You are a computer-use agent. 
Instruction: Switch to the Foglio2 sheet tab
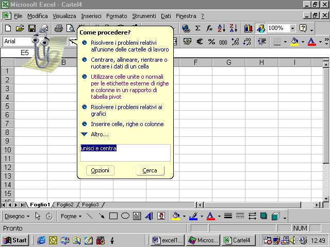point(65,205)
